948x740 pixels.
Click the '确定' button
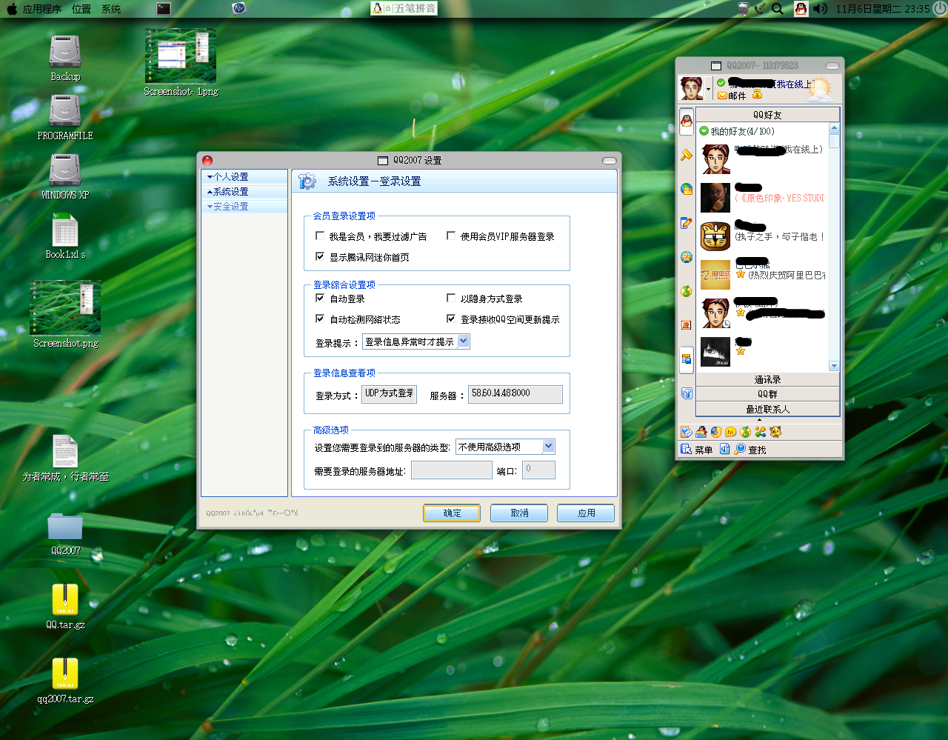pos(452,513)
